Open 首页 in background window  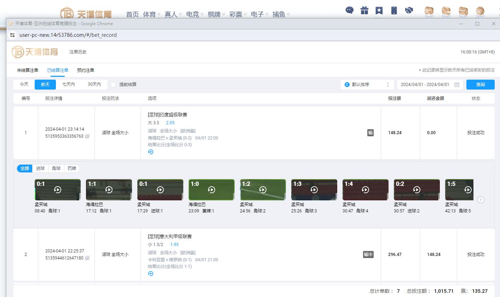(x=132, y=14)
